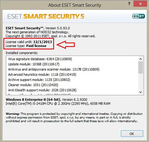Click the Windows 8 Enterprise N system info
The image size is (149, 142).
point(46,100)
